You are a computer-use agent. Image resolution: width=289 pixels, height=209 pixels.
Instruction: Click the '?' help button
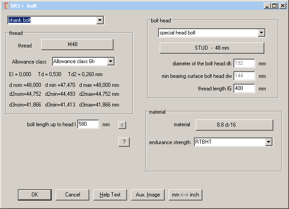pyautogui.click(x=124, y=142)
